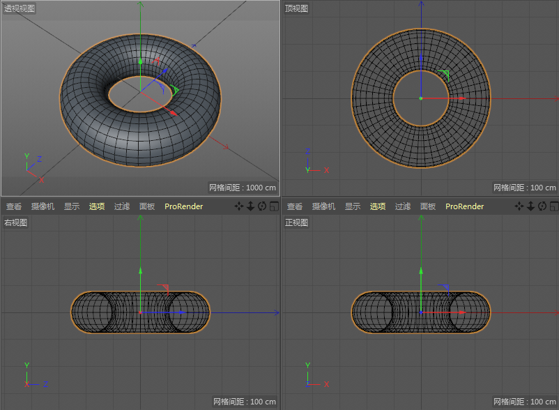
Task: Click the pan camera icon above right view
Action: [239, 206]
